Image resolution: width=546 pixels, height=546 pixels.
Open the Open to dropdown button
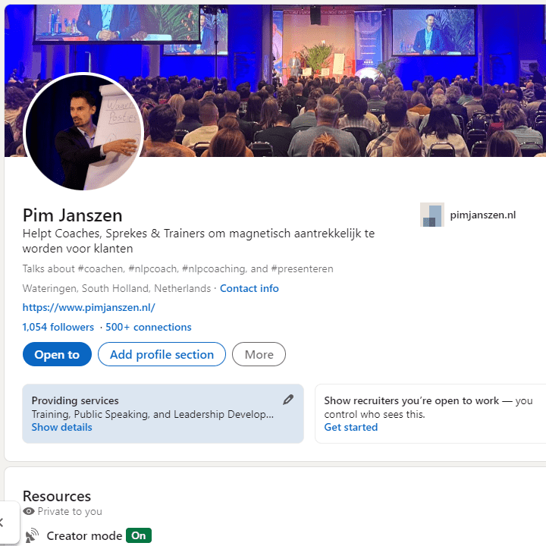tap(57, 354)
